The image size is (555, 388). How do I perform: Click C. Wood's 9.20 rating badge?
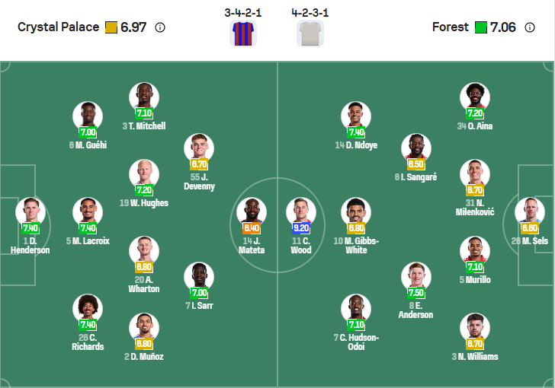pyautogui.click(x=301, y=227)
